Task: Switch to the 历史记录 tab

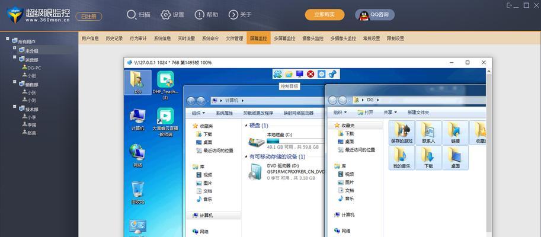Action: [114, 39]
